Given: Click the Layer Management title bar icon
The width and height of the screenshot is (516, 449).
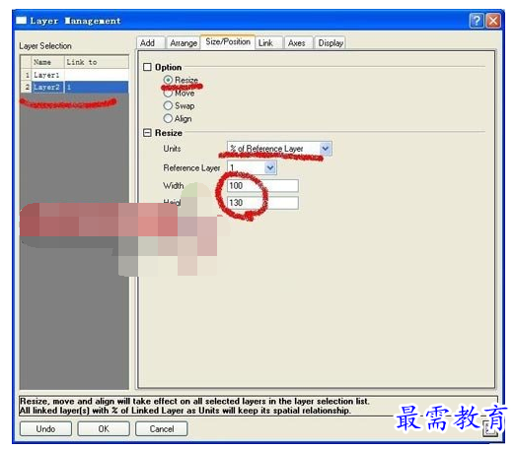Looking at the screenshot, I should pos(21,21).
